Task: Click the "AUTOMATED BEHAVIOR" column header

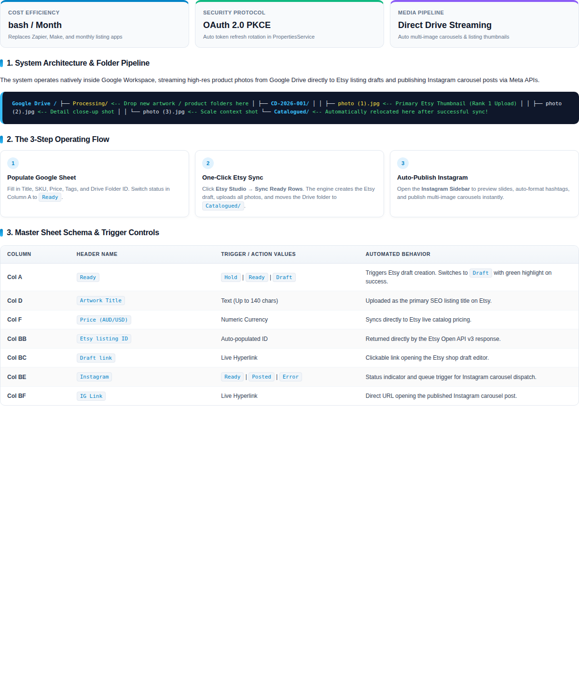Action: 398,254
